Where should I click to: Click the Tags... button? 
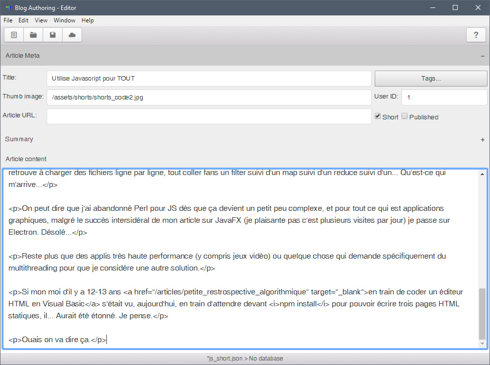tap(430, 79)
